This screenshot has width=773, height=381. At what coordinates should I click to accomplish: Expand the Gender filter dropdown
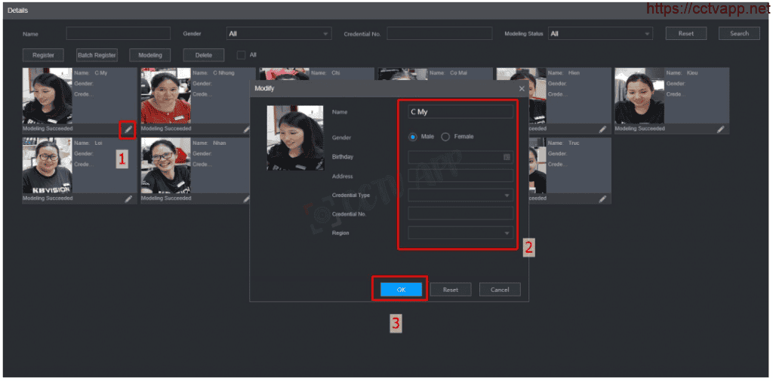coord(279,33)
